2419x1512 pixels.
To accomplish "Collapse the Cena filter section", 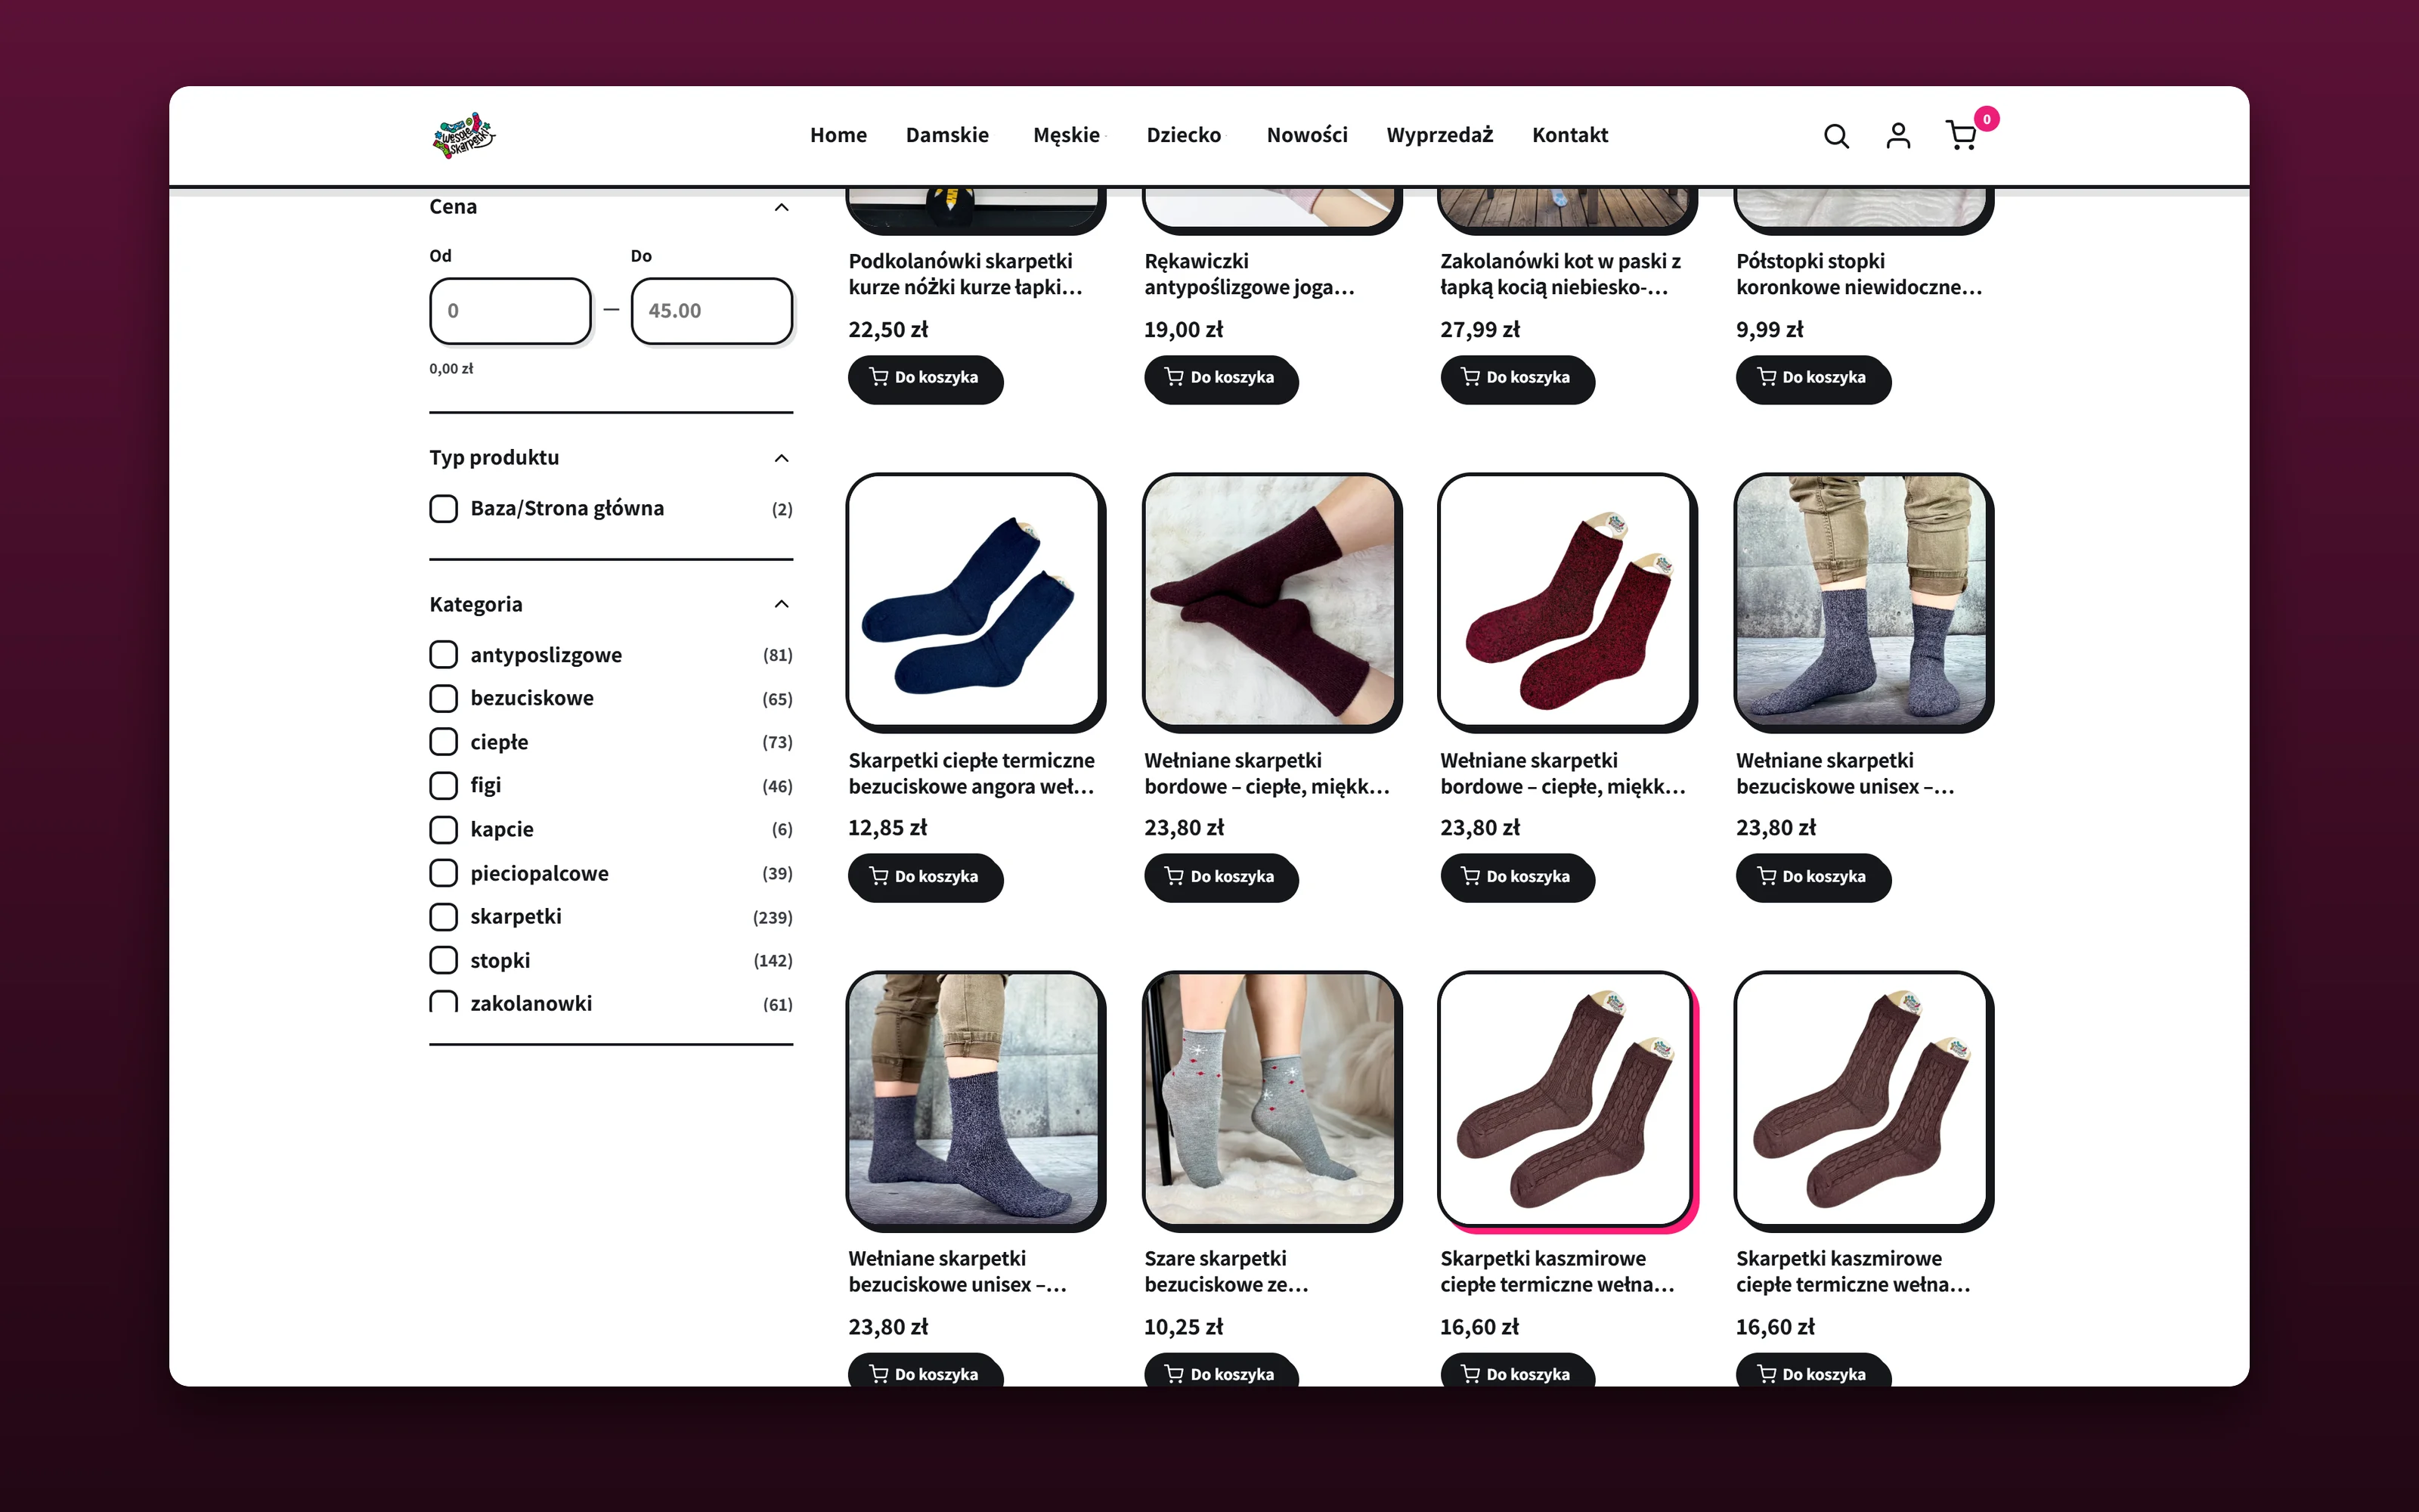I will point(782,207).
